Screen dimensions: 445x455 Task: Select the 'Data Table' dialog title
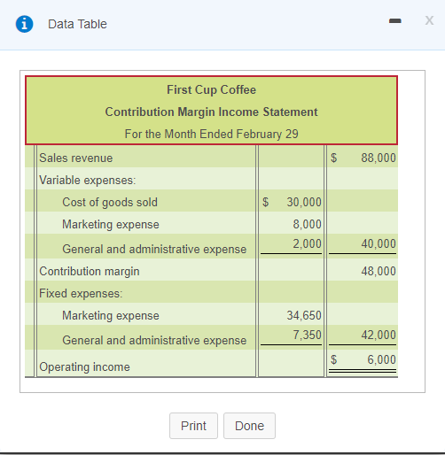tap(77, 24)
